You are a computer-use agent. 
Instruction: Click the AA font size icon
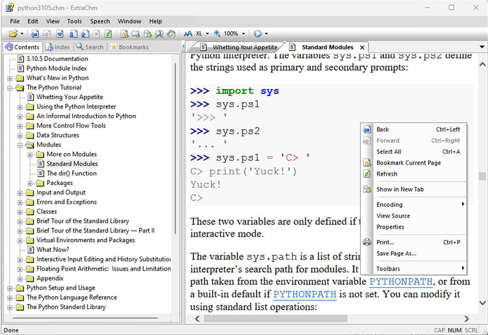coord(188,34)
